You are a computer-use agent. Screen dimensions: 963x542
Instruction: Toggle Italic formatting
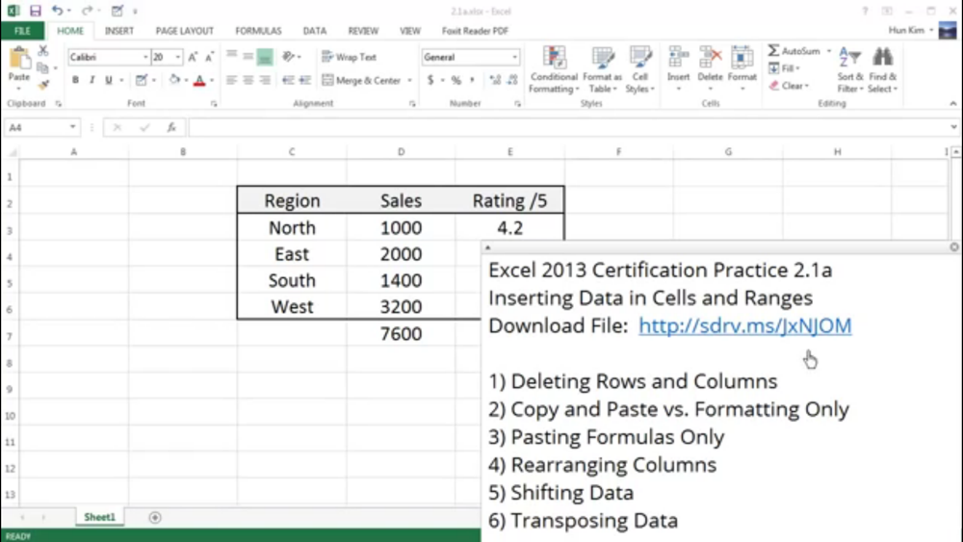pyautogui.click(x=91, y=81)
